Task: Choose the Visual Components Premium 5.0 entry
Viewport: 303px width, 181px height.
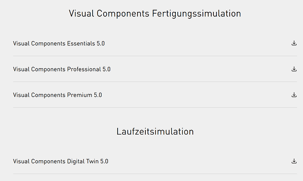Action: [58, 95]
